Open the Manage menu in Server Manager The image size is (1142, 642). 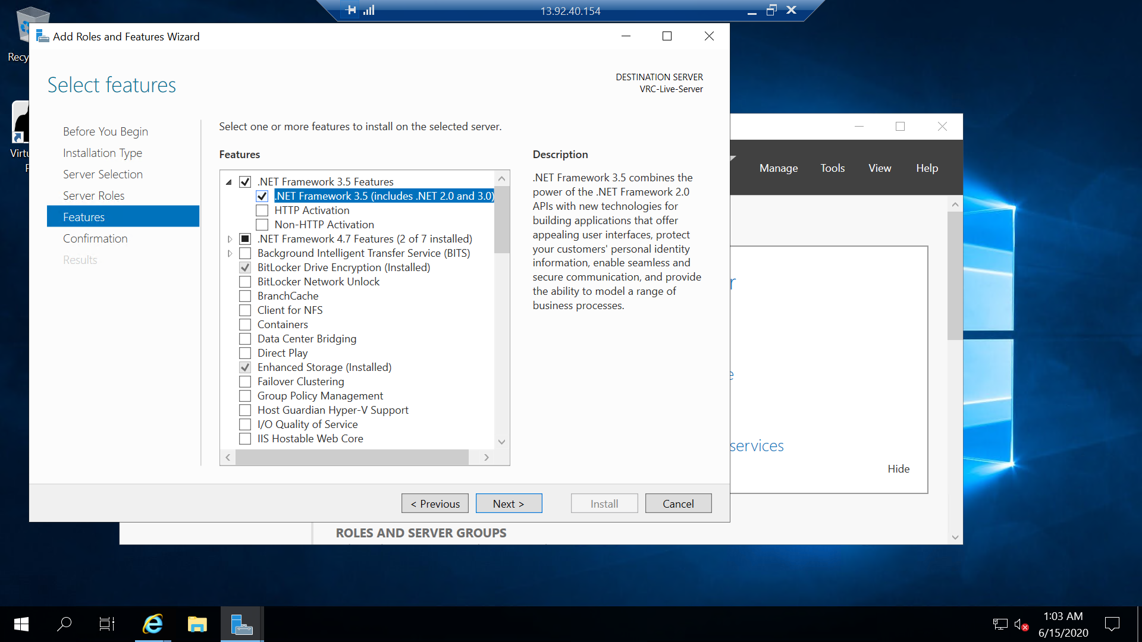coord(779,168)
